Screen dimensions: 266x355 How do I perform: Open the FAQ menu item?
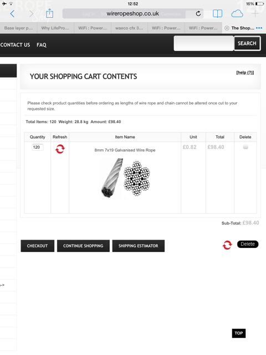(x=42, y=45)
